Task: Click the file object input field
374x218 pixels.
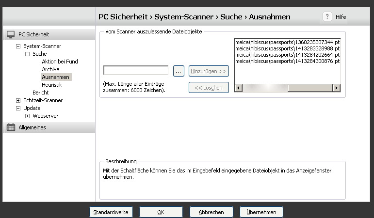Action: pos(136,71)
